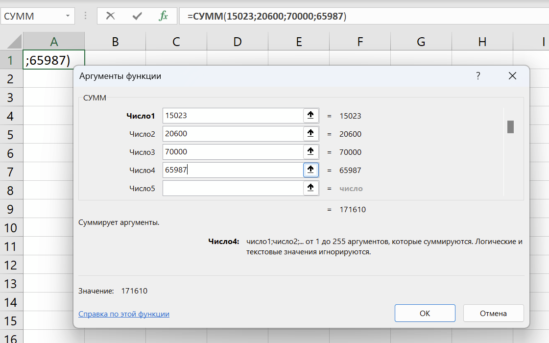Viewport: 549px width, 343px height.
Task: Click the Число2 range selector arrow icon
Action: (310, 134)
